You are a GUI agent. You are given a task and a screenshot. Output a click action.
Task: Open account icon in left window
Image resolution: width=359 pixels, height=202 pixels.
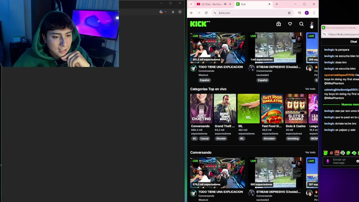click(173, 12)
